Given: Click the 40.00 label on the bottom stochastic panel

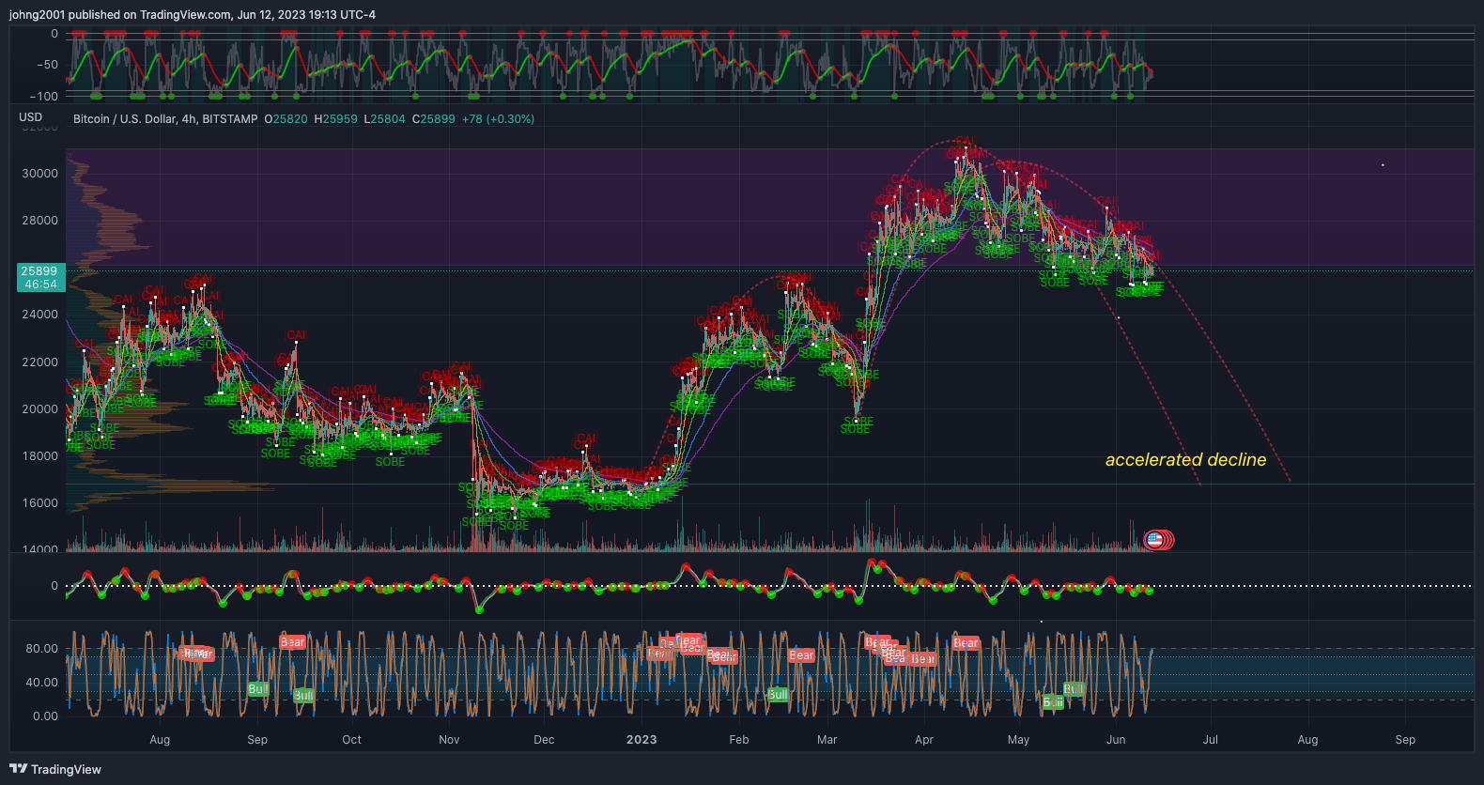Looking at the screenshot, I should 42,683.
